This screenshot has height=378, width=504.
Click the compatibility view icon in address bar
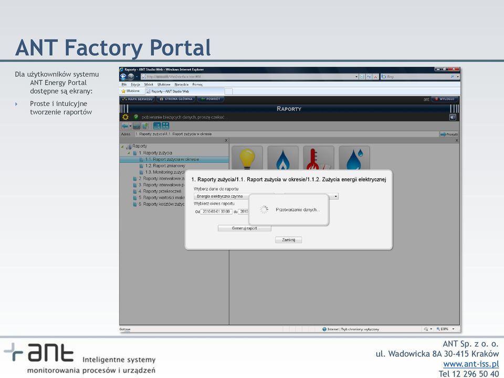click(363, 77)
